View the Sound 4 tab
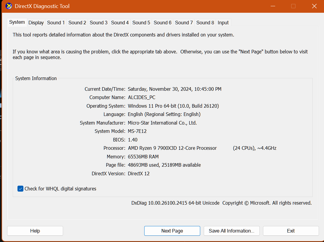Viewport: 324px width, 242px height. point(120,23)
